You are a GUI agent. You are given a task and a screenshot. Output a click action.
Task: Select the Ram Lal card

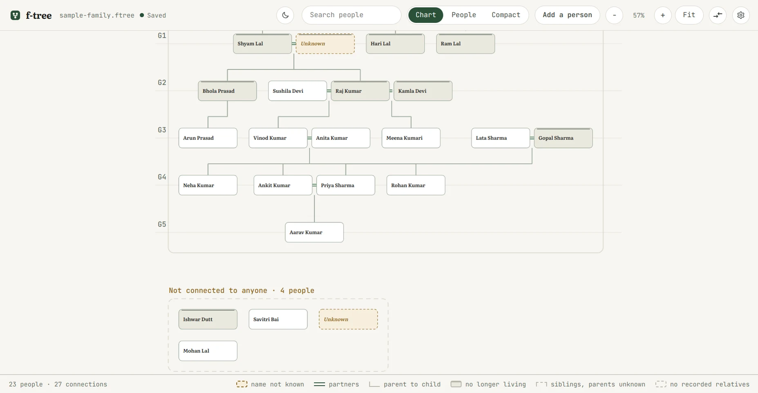(465, 44)
